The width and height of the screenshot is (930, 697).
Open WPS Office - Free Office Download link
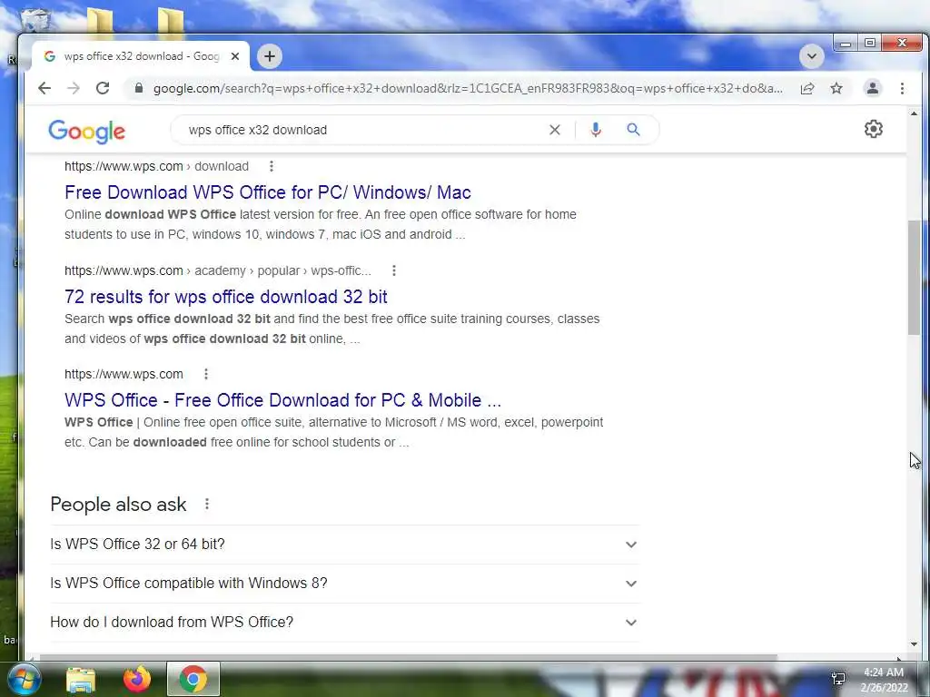(x=283, y=400)
